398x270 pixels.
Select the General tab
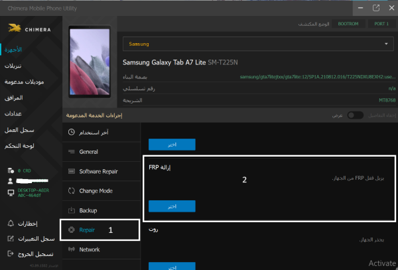point(101,152)
